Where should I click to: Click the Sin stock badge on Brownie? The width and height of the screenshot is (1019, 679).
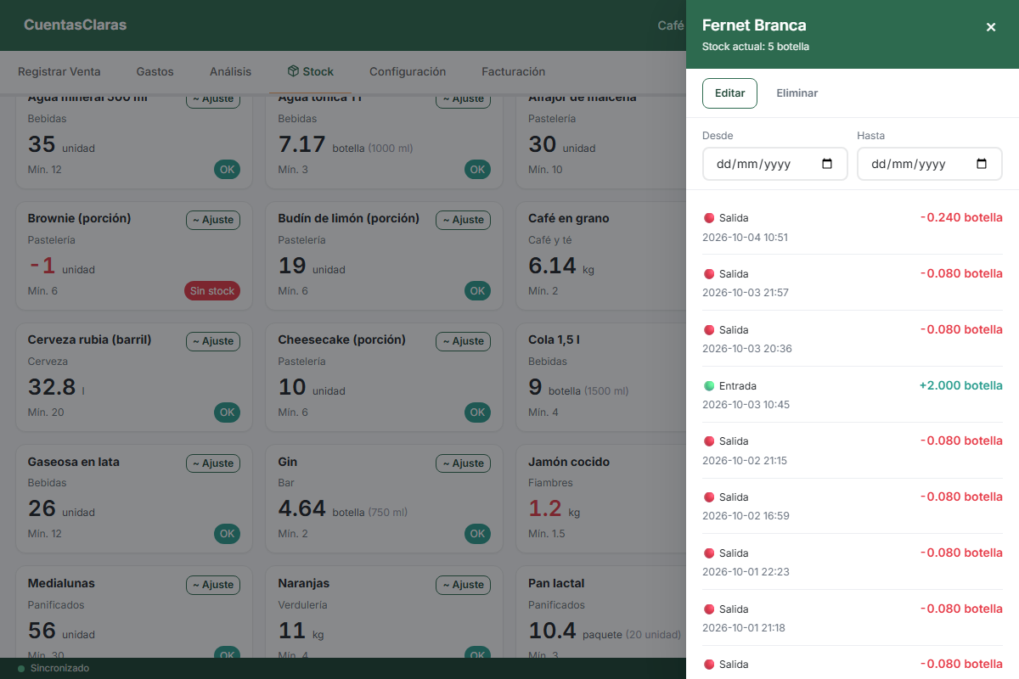pyautogui.click(x=212, y=291)
